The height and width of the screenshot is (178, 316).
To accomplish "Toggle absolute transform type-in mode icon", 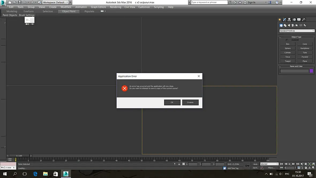I will coord(183,164).
